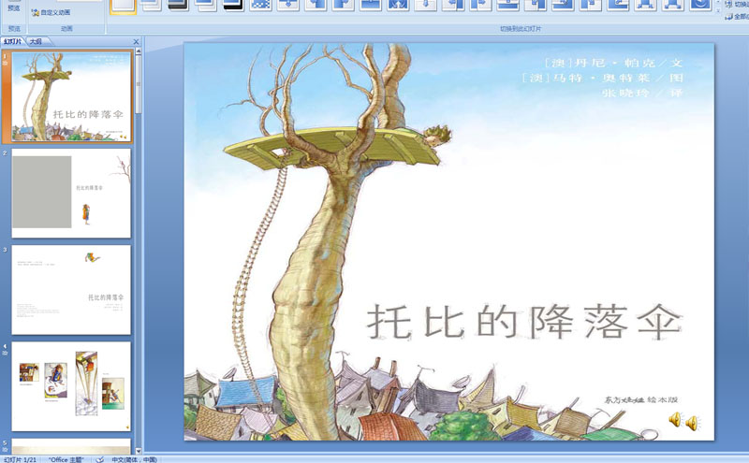
Task: Click the 中文(简体，中国) language indicator
Action: 134,459
